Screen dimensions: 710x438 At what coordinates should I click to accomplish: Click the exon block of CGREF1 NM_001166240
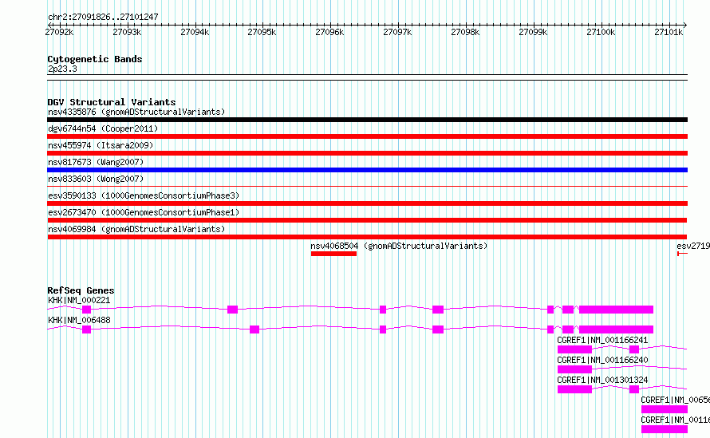coord(574,369)
